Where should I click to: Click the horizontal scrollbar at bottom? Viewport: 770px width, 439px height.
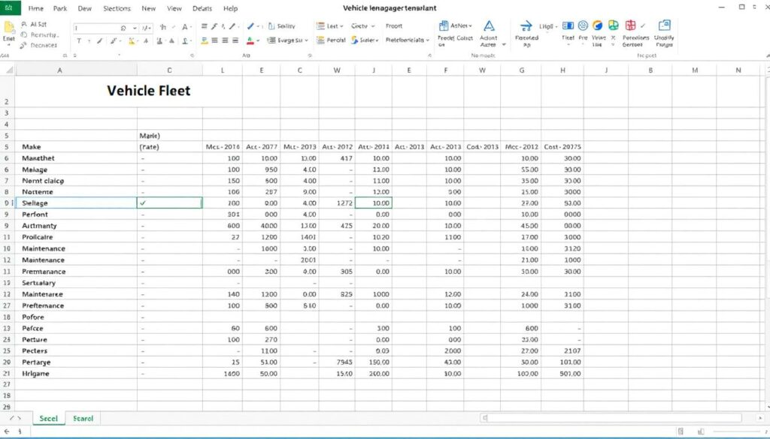pos(611,418)
